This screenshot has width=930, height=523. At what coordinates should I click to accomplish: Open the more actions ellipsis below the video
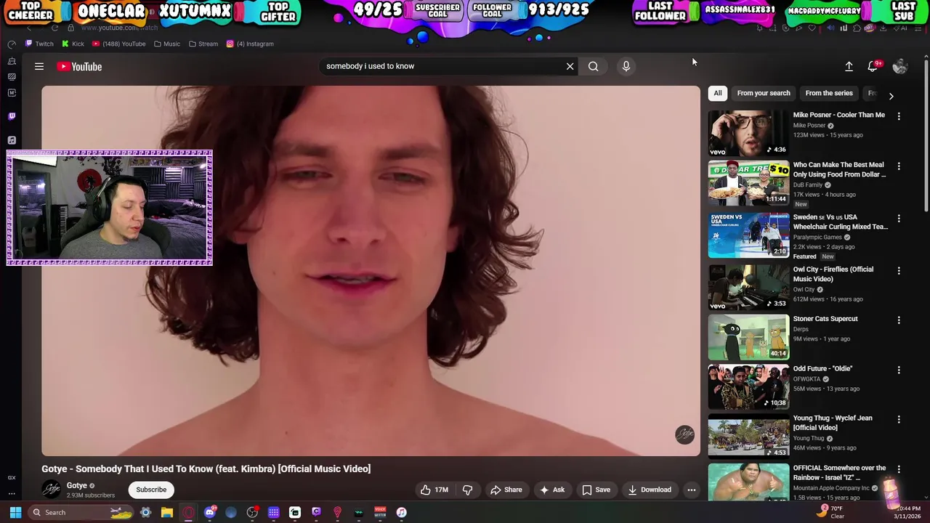[692, 490]
